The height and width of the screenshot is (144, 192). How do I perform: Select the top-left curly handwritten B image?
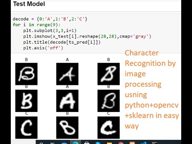click(x=26, y=74)
